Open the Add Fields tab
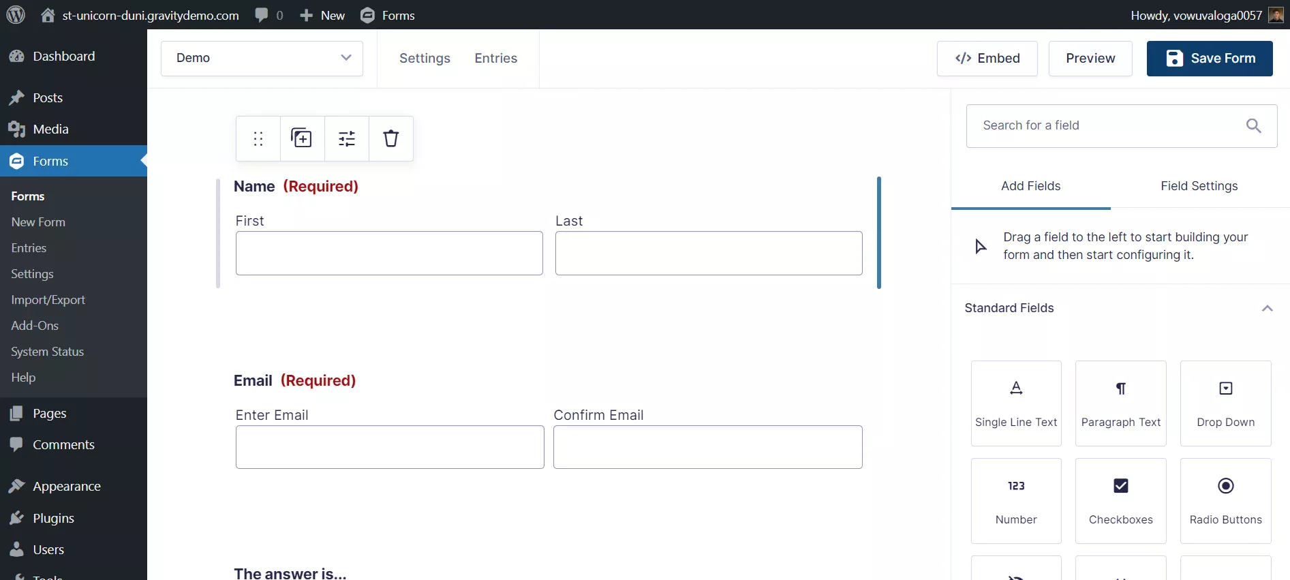The width and height of the screenshot is (1290, 580). pyautogui.click(x=1030, y=186)
